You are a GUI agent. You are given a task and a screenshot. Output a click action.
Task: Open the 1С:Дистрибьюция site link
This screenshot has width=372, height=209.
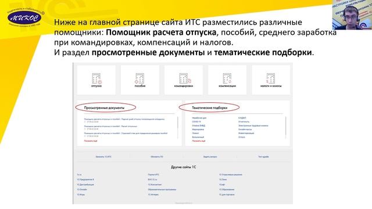coord(85,185)
